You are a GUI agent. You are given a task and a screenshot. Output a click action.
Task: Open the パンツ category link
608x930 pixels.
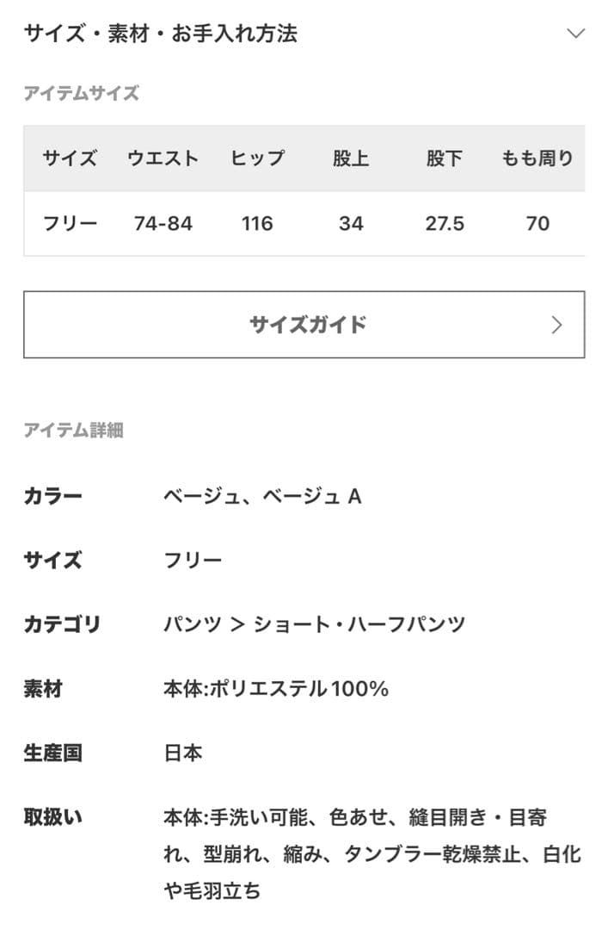coord(189,624)
